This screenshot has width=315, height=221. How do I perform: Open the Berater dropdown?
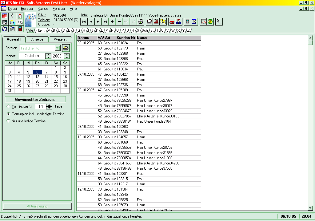point(58,48)
